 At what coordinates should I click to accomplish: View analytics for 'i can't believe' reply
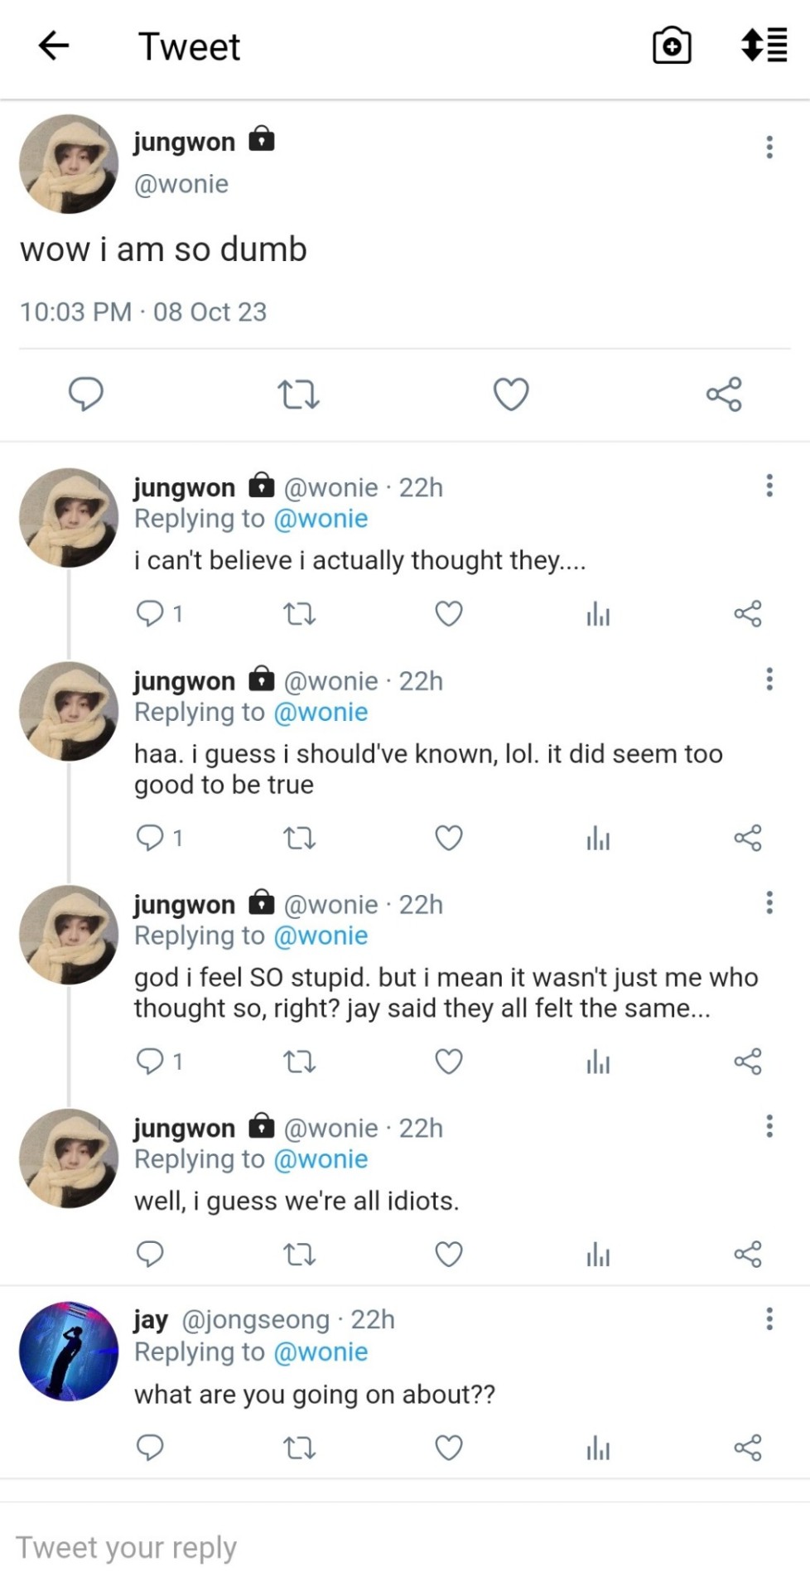[598, 614]
